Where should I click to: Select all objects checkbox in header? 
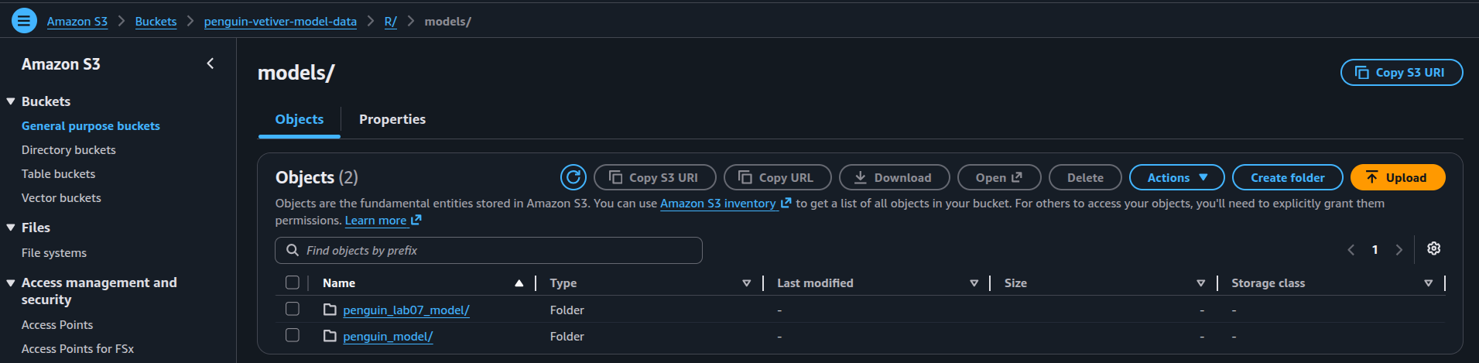(293, 283)
